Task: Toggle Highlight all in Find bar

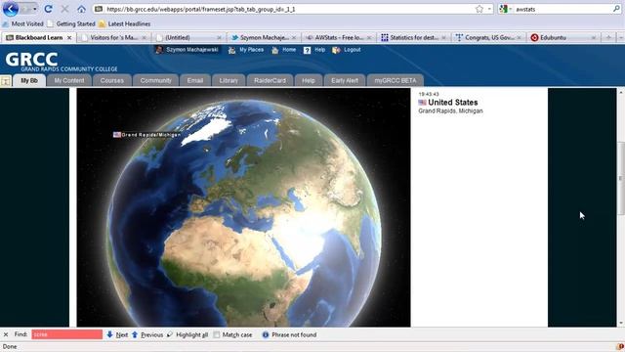Action: [187, 334]
